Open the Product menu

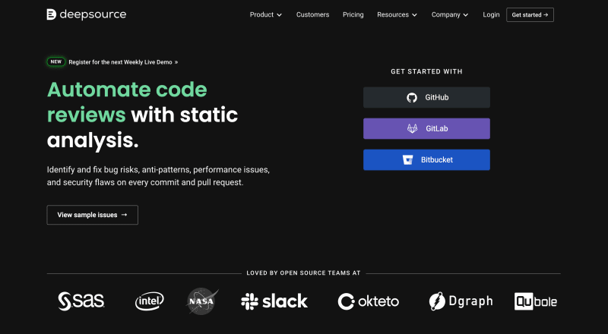(265, 14)
